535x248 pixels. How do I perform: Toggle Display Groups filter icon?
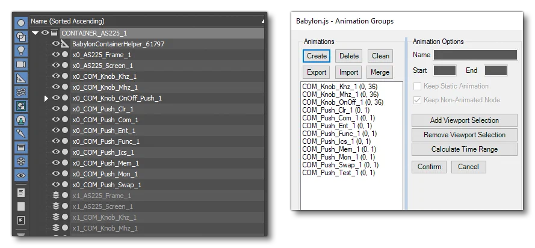[x=21, y=106]
